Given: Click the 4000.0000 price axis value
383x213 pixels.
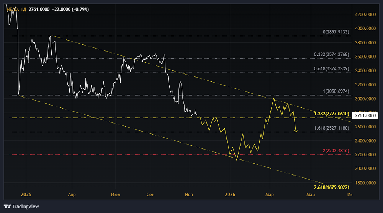Looking at the screenshot, I should tap(365, 29).
